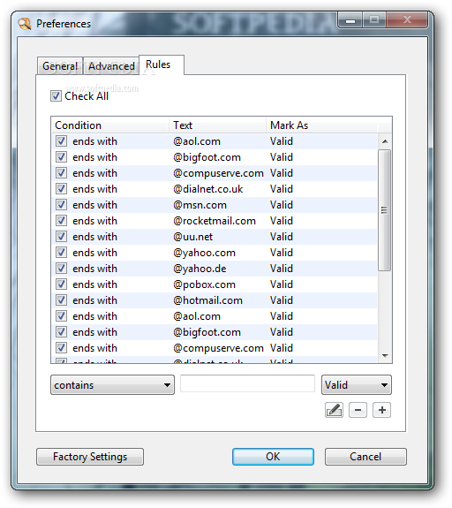Viewport: 452px width, 508px height.
Task: Click the Condition column header
Action: point(110,125)
